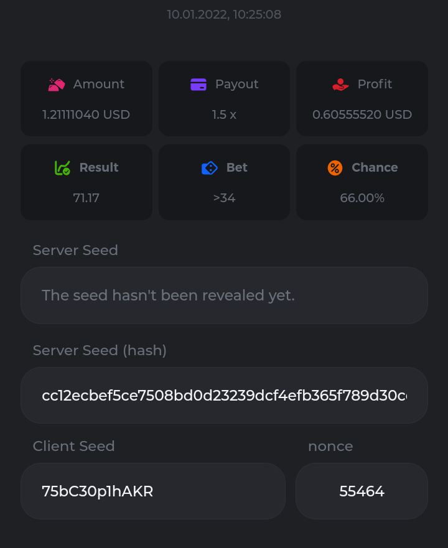Screen dimensions: 448x548
Task: Click the date and time stamp
Action: click(x=224, y=14)
